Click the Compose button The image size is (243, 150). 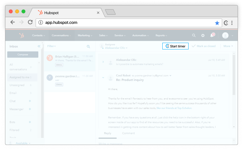point(23,54)
